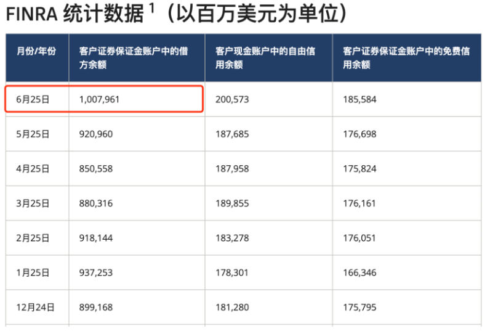Click the 850,558 value
490x331 pixels.
tap(96, 168)
